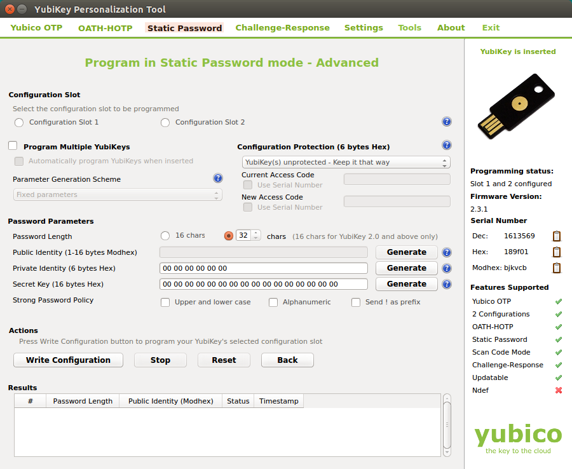Screen dimensions: 572x469
Task: Select 16 chars password length
Action: (165, 236)
